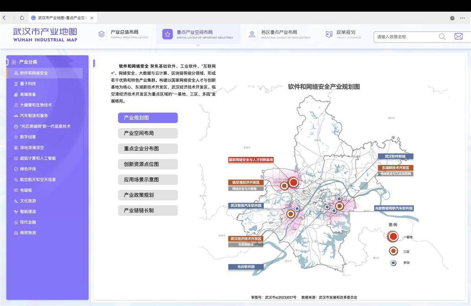Click the globe icon in browser bar

tap(452, 18)
